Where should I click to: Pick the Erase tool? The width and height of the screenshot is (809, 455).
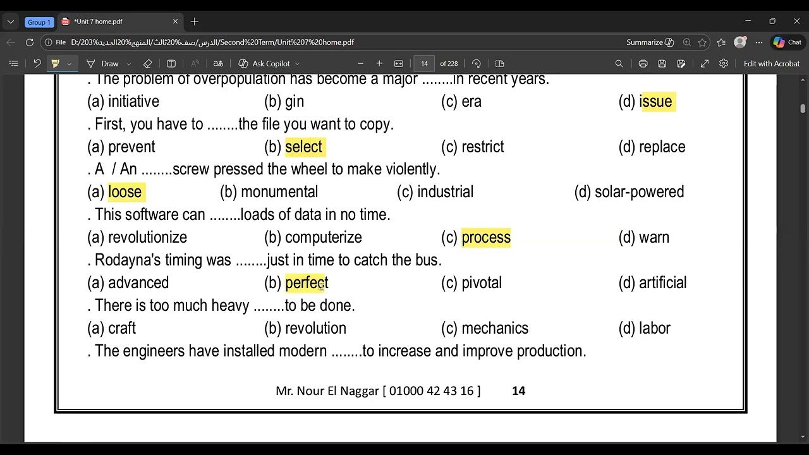coord(147,64)
